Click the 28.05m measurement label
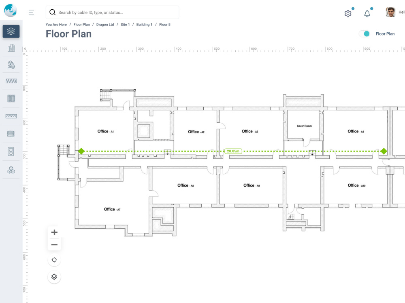Viewport: 405px width, 303px height. (233, 151)
